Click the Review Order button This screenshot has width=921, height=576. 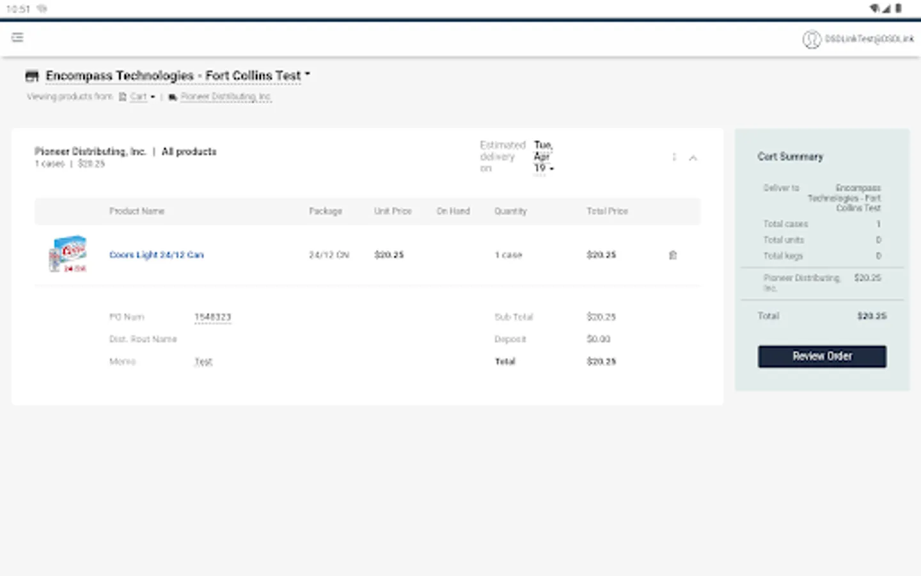822,356
